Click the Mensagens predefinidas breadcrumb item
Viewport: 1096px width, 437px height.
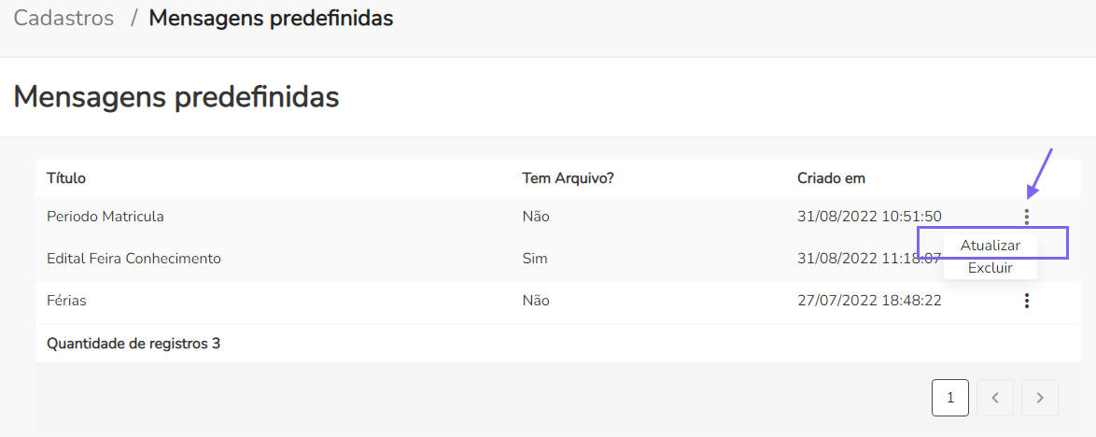pyautogui.click(x=271, y=18)
